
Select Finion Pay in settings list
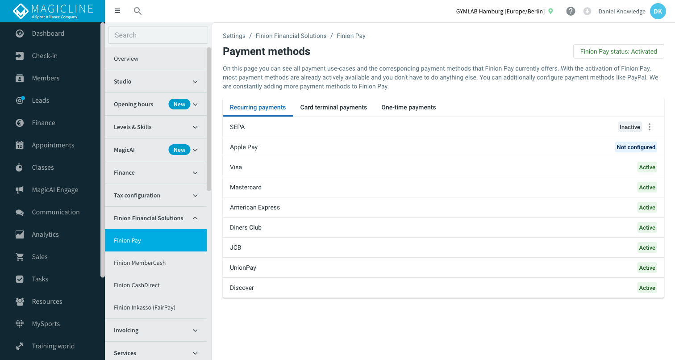pos(156,240)
